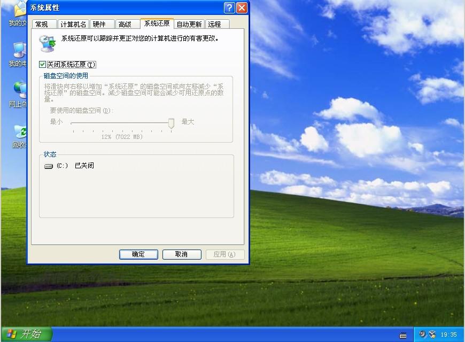Select the (C:) drive icon under 状态
Screen dimensions: 465x342
click(x=49, y=166)
